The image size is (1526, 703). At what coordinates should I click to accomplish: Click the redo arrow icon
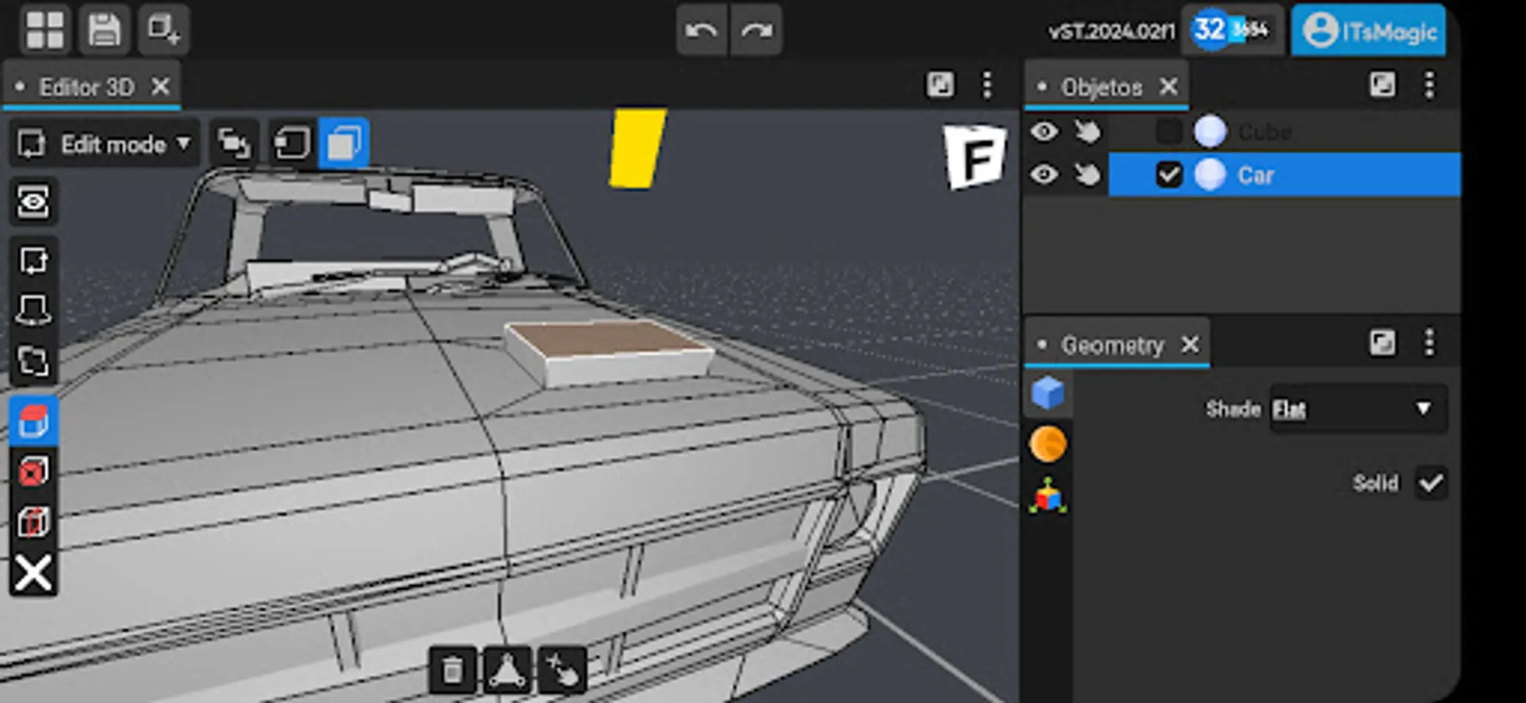(x=755, y=30)
